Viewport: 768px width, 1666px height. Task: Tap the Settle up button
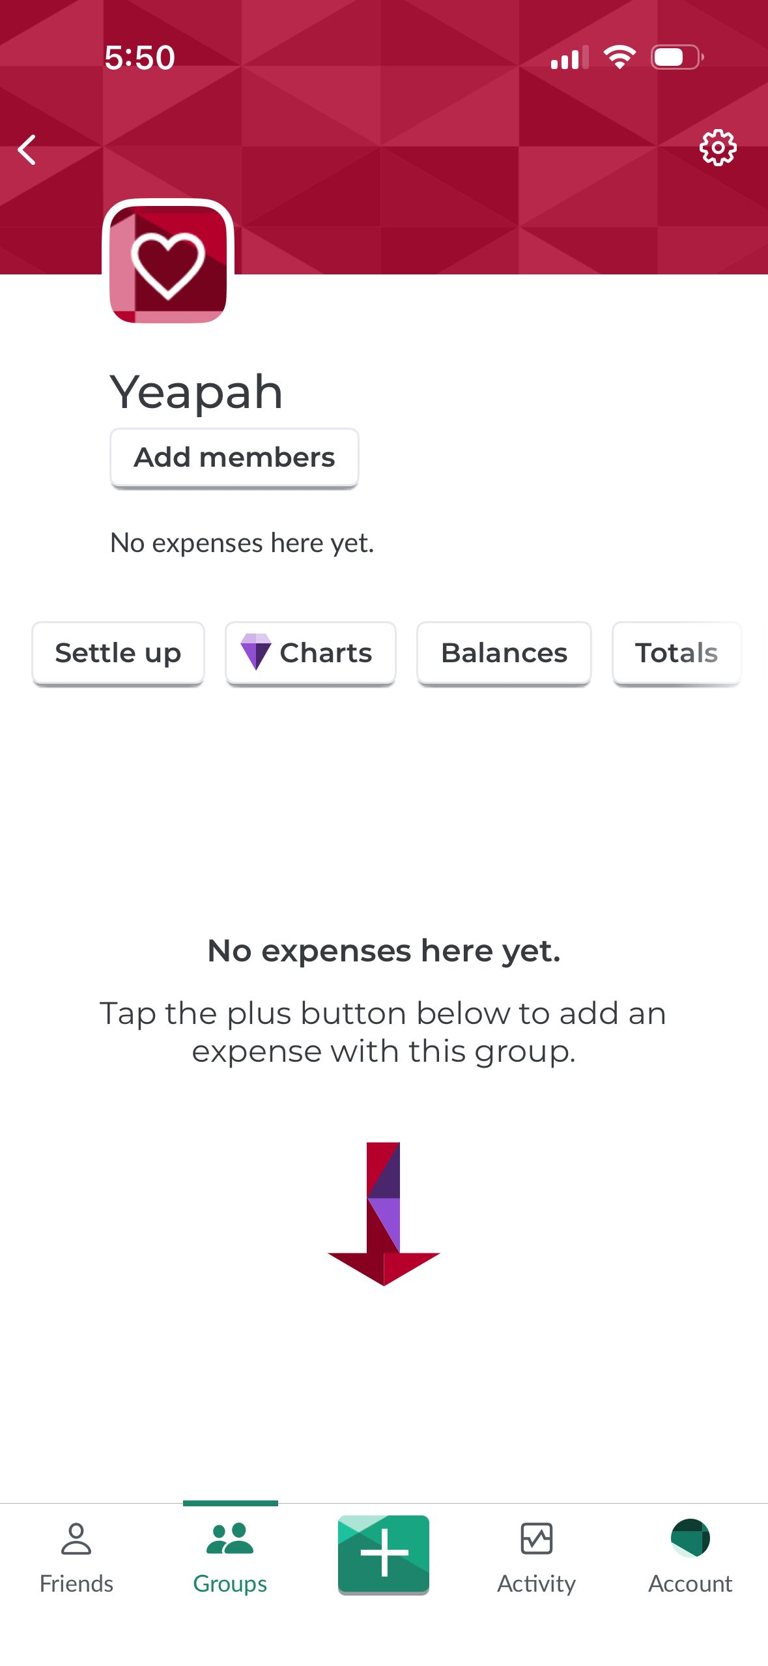click(118, 653)
